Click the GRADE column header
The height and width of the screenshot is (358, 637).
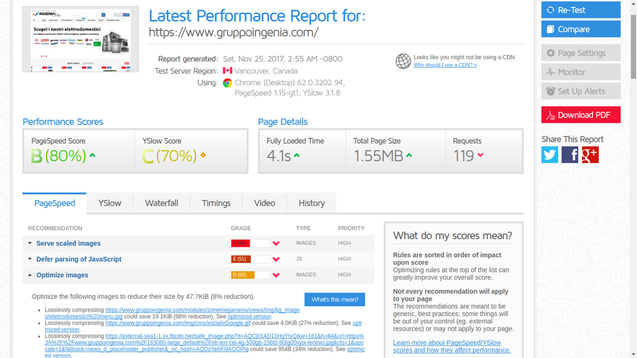tap(241, 229)
